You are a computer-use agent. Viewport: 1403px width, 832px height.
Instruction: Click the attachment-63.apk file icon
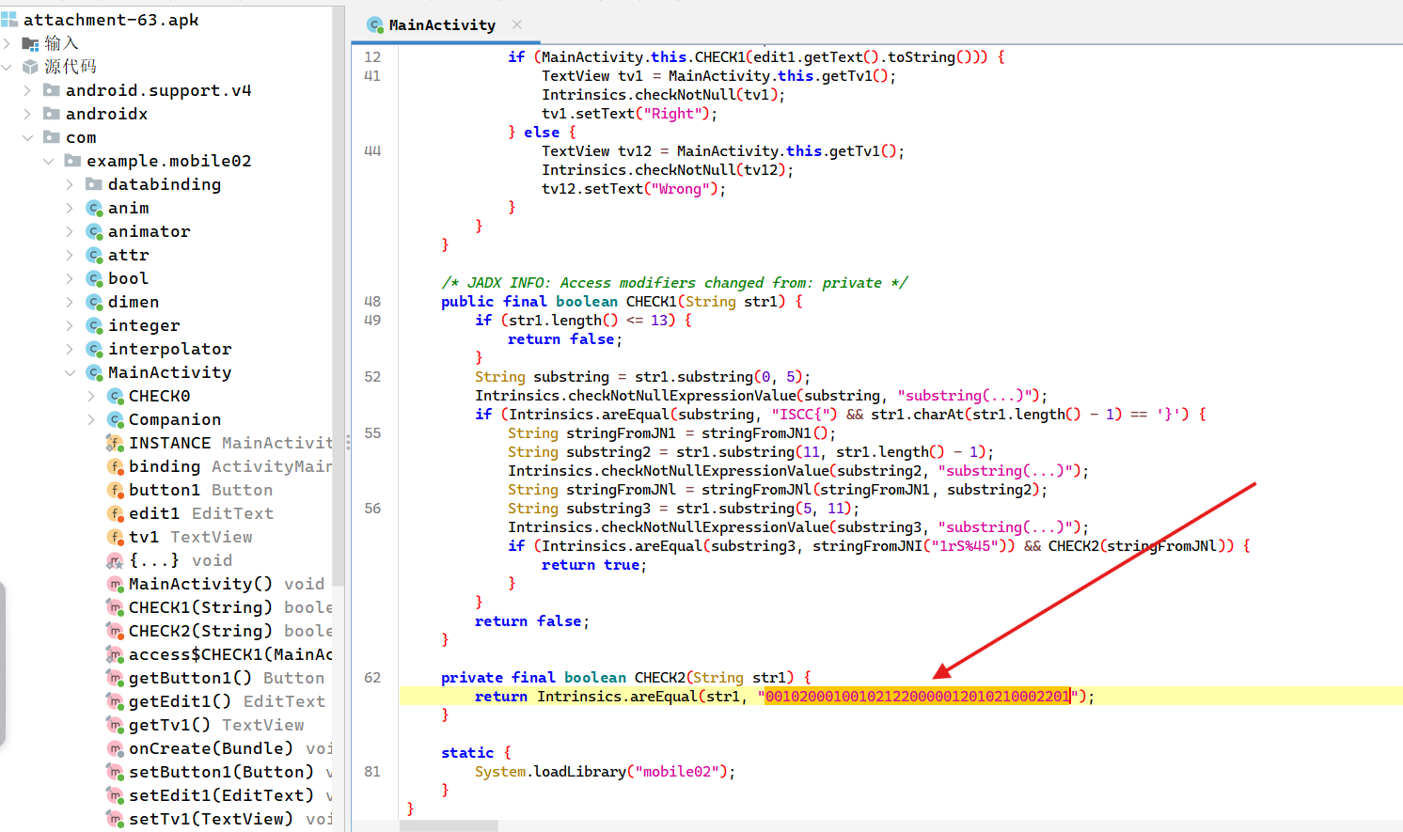click(x=9, y=20)
